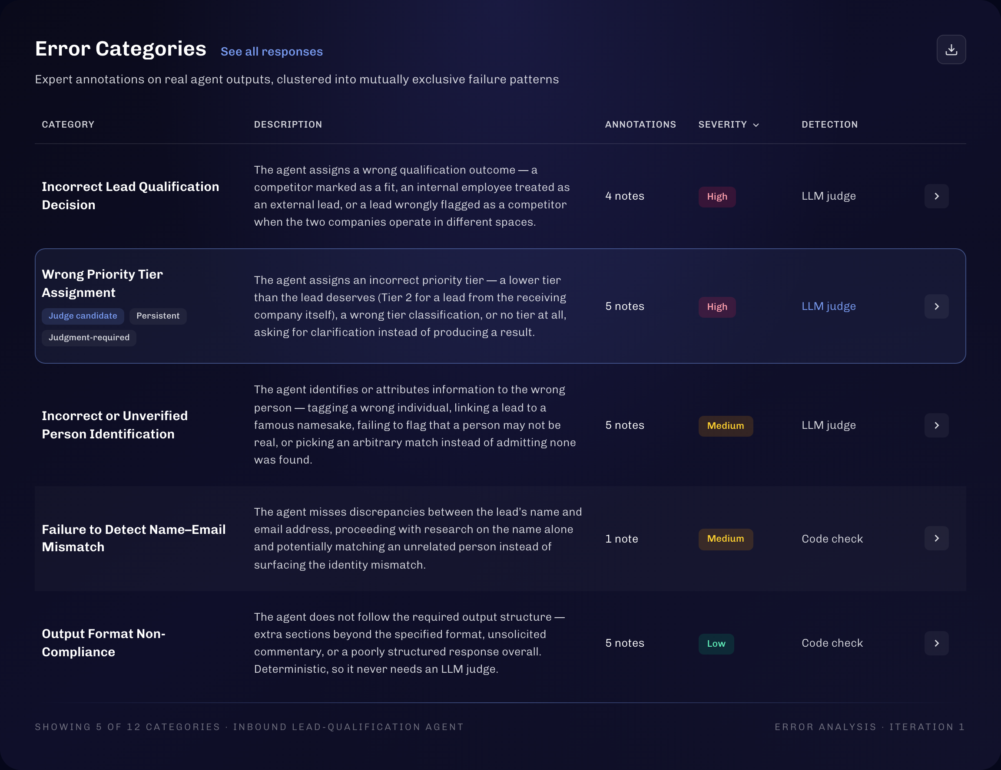Image resolution: width=1001 pixels, height=770 pixels.
Task: Click the download icon button
Action: [x=951, y=49]
